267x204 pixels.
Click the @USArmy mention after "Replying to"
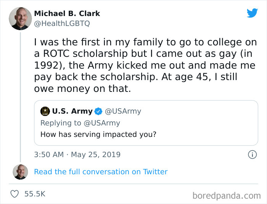click(101, 123)
